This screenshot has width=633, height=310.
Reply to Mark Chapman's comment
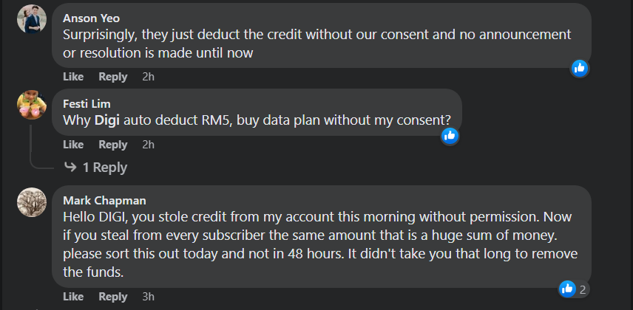pyautogui.click(x=113, y=297)
